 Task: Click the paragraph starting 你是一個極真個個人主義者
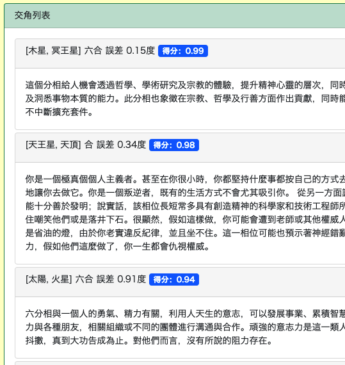click(185, 213)
